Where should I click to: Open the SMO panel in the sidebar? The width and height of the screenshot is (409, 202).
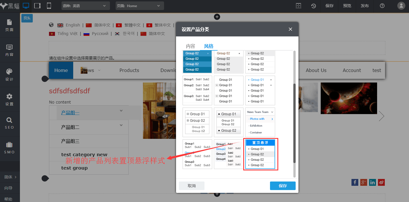click(x=9, y=147)
